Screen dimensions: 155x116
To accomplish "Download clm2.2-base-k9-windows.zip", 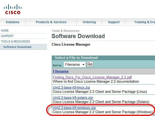I will [74, 108].
